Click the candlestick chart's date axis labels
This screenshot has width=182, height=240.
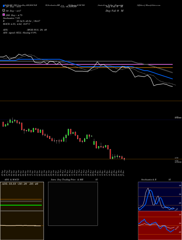(x=63, y=173)
